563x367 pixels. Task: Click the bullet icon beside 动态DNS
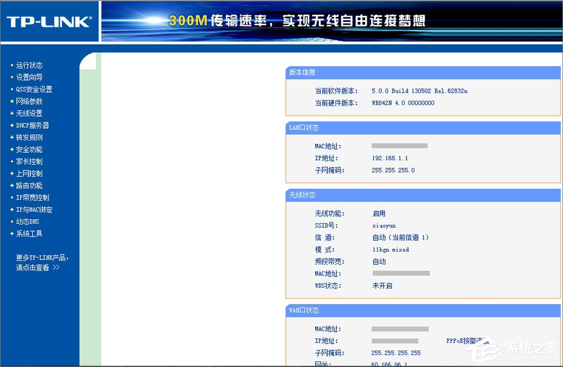pos(12,221)
